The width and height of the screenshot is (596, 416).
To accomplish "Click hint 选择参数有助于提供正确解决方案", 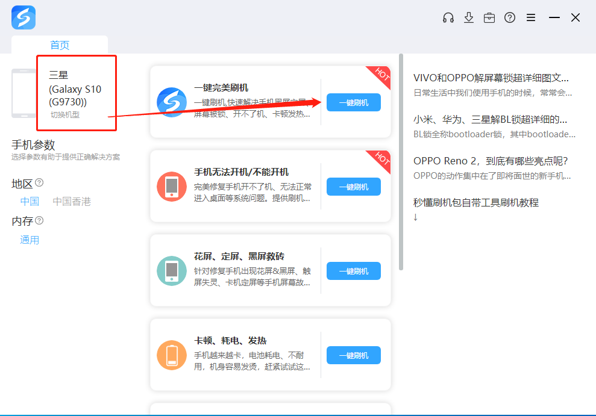I will (66, 157).
